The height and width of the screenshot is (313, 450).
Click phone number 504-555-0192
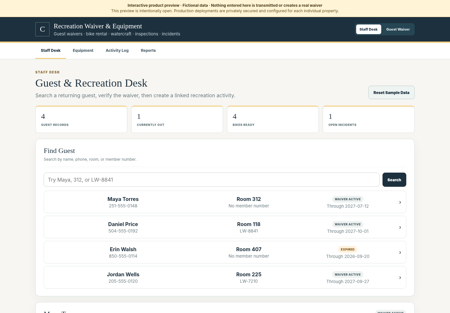click(x=123, y=231)
